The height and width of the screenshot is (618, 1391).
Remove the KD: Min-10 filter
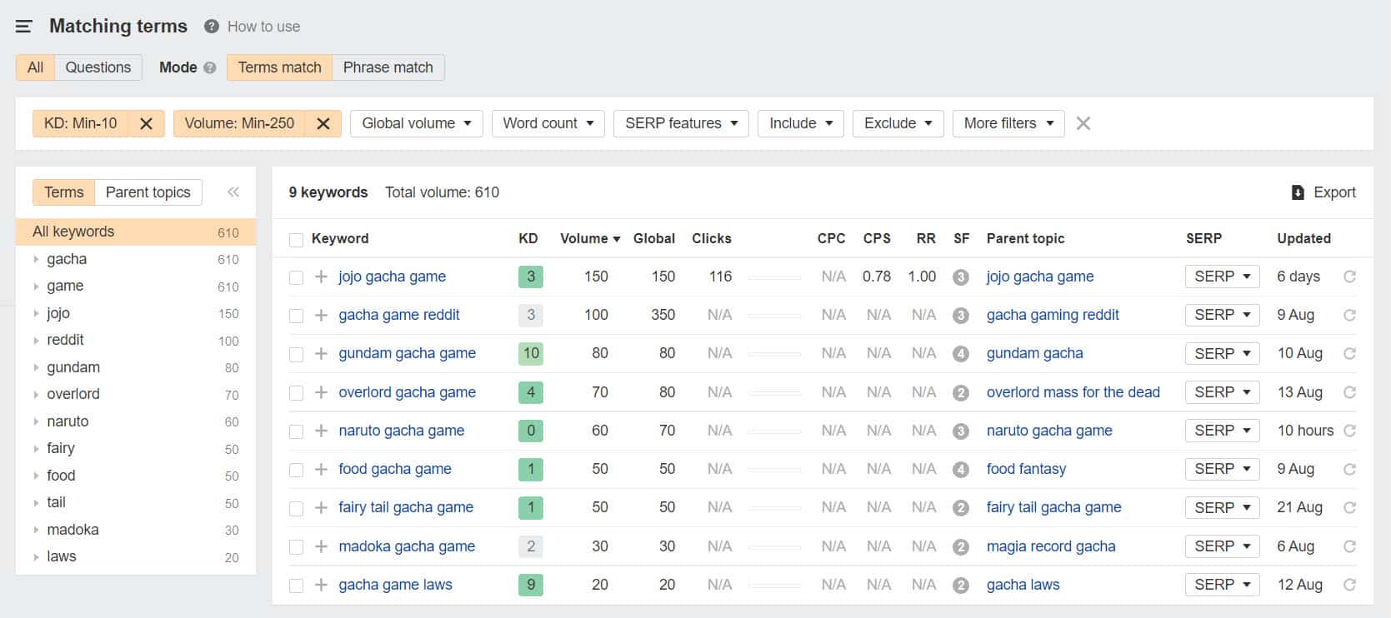click(x=146, y=123)
